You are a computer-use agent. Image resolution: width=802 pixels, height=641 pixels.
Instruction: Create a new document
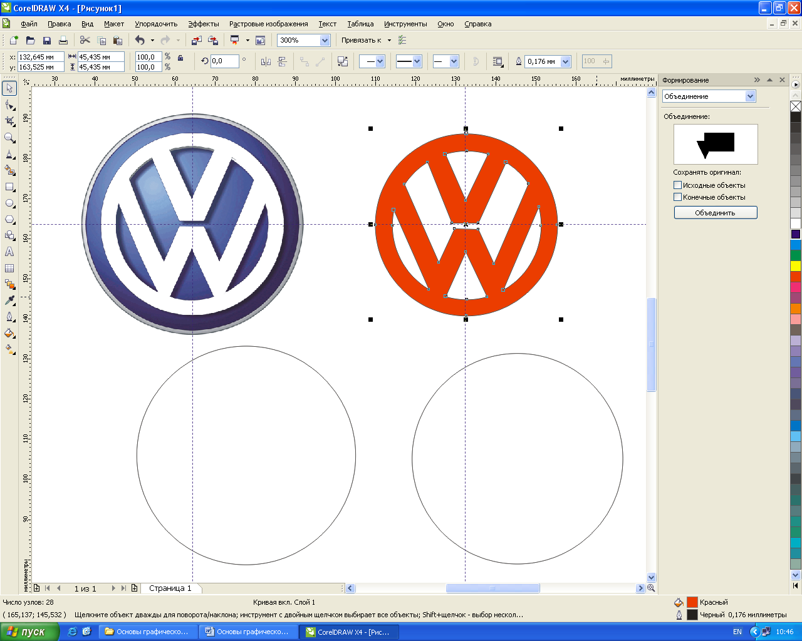coord(14,40)
